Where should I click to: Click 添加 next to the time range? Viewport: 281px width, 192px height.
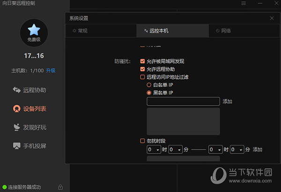258,149
